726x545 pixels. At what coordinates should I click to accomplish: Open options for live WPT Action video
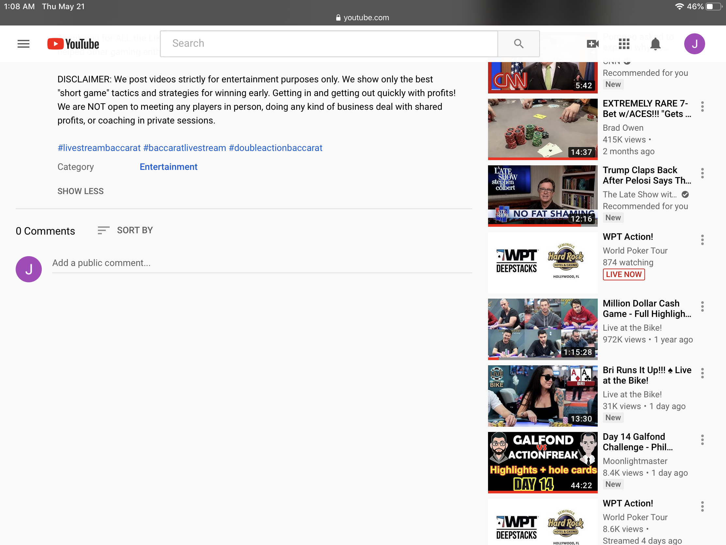(702, 240)
